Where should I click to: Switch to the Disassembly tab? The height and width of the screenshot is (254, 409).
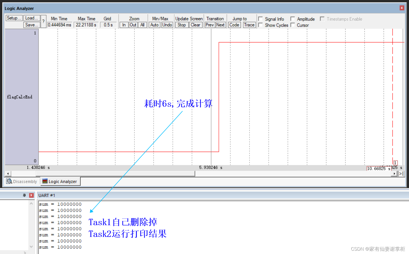click(22, 181)
